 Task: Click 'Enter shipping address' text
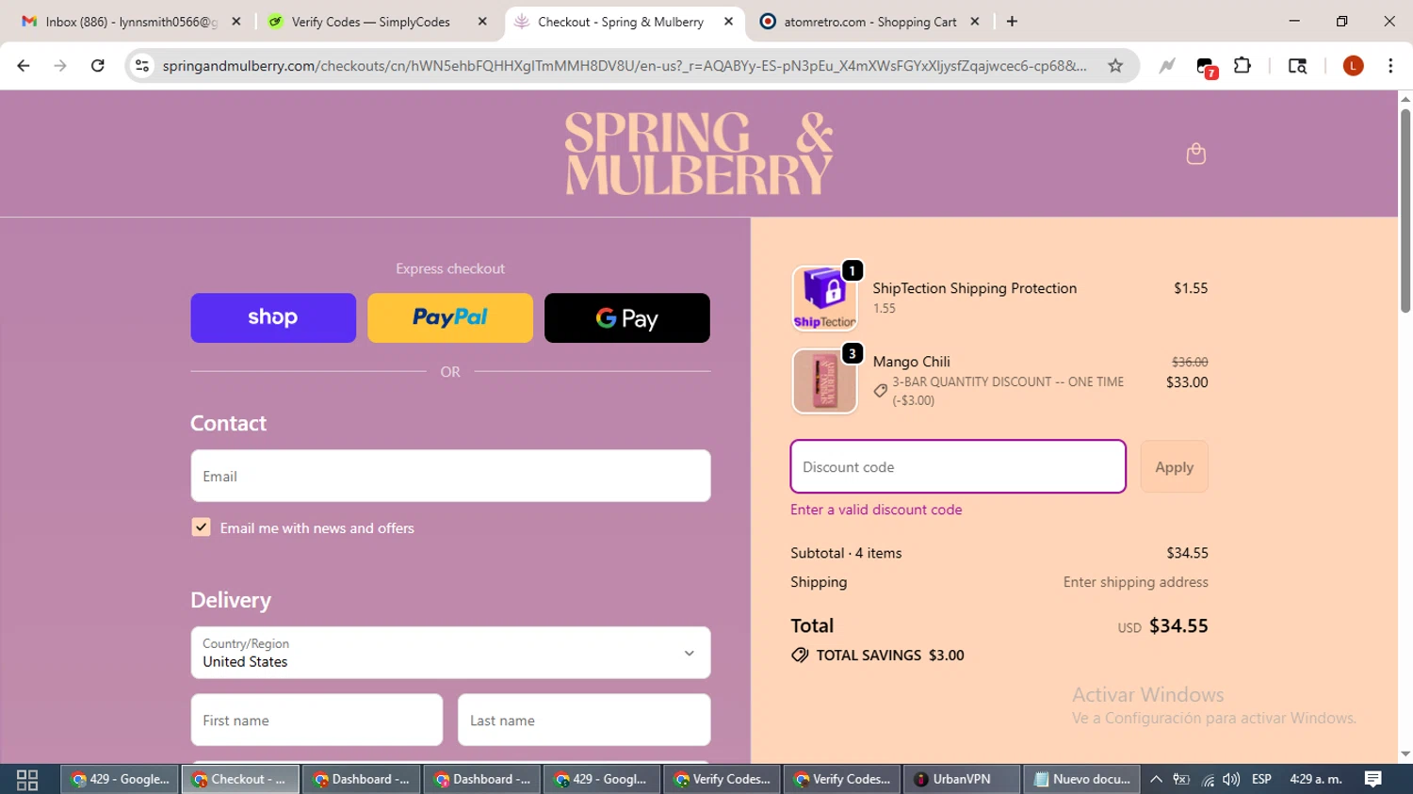[1135, 582]
